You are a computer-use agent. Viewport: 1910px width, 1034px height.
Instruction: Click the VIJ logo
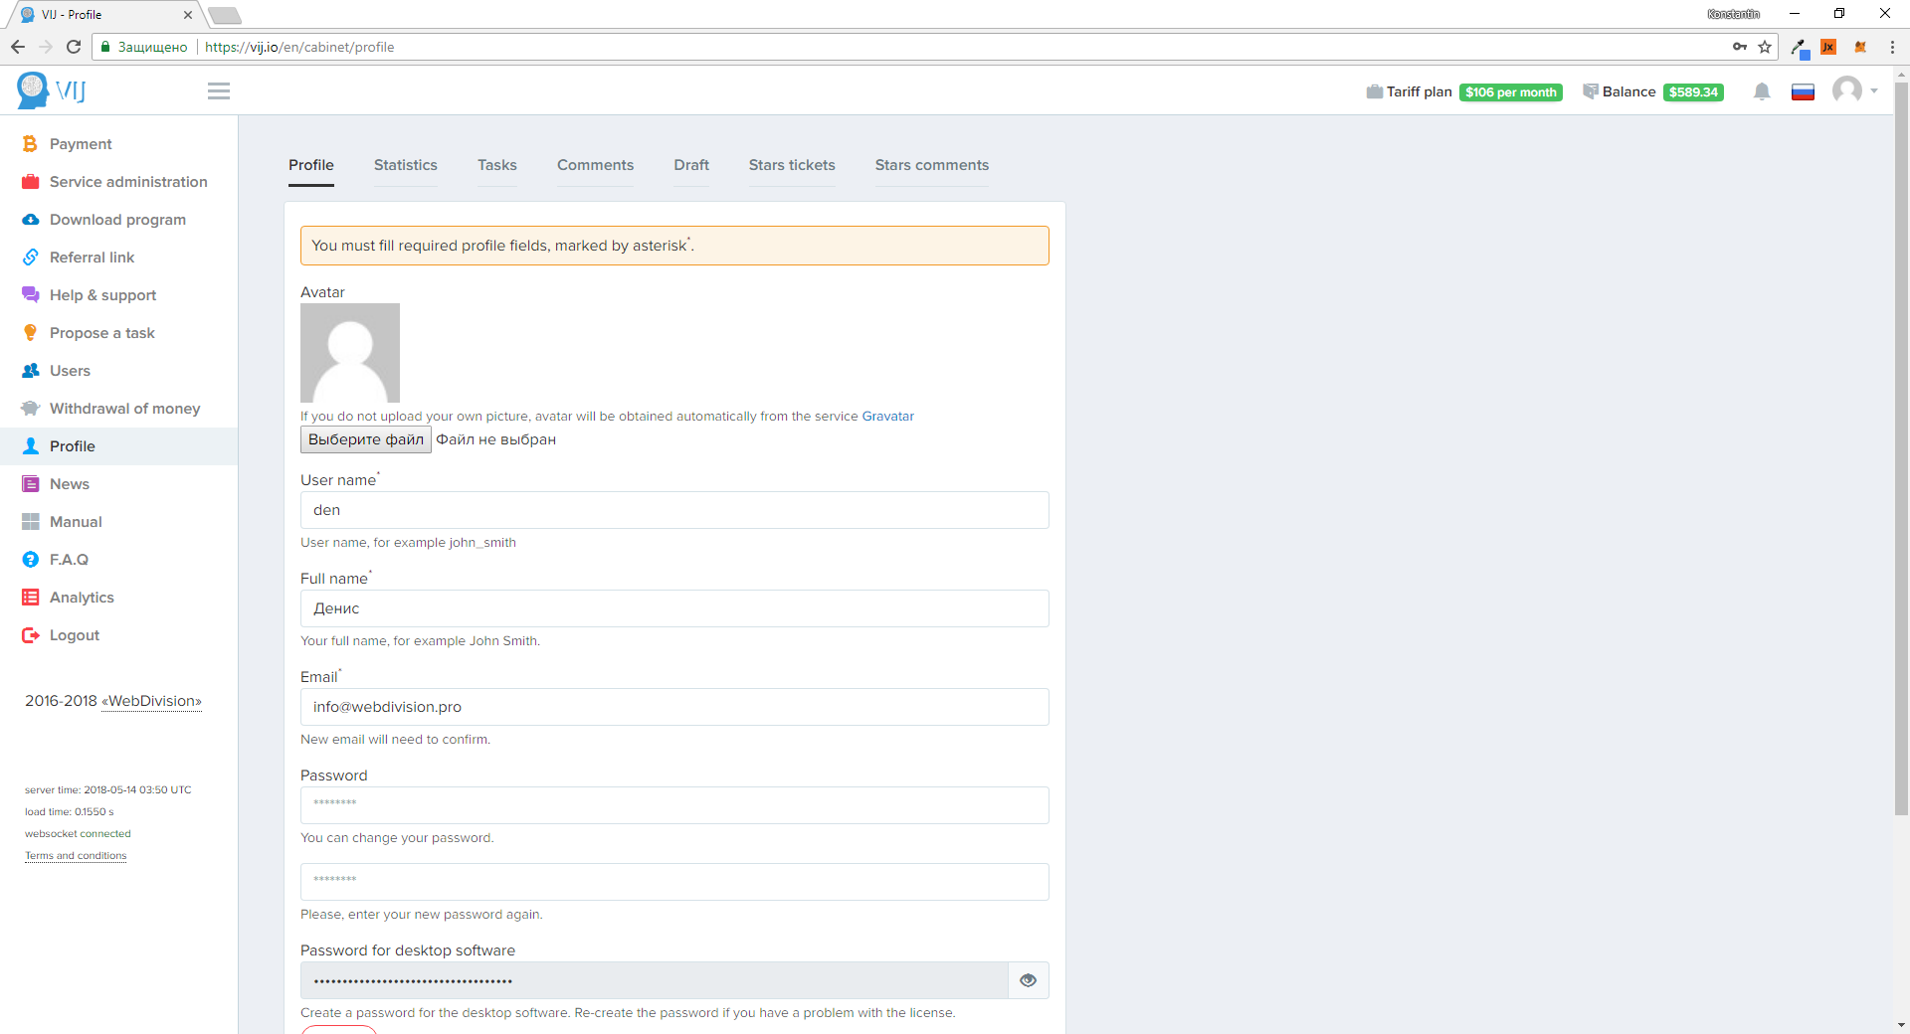(52, 90)
